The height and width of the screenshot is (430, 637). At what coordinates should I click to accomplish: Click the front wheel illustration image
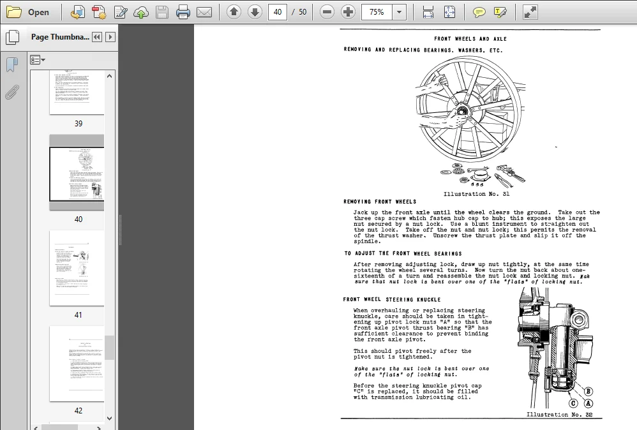point(470,121)
